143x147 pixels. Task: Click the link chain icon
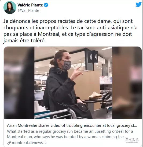(9, 143)
